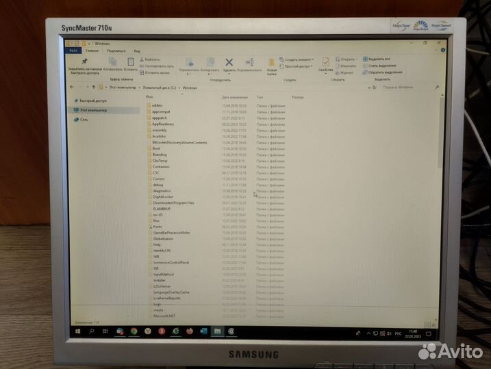This screenshot has height=369, width=491.
Task: Expand the Easy access (Простой доступ) dropdown
Action: point(299,66)
